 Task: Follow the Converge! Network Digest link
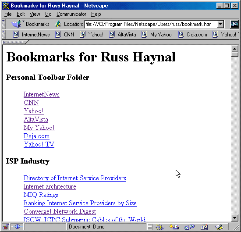[x=60, y=211]
